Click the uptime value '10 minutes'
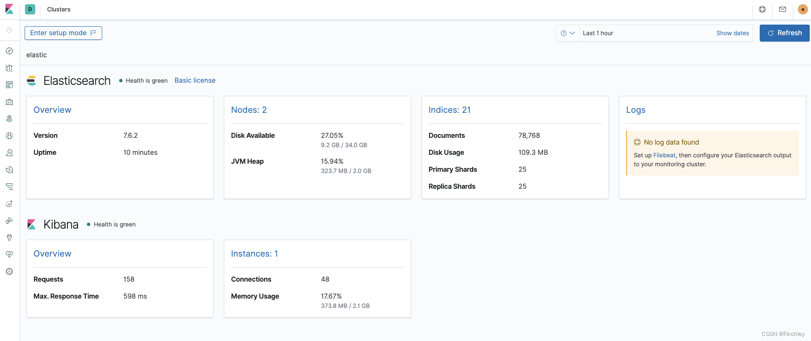The height and width of the screenshot is (341, 811). point(140,152)
